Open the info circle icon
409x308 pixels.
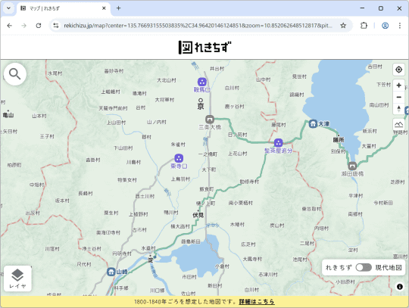tap(400, 287)
